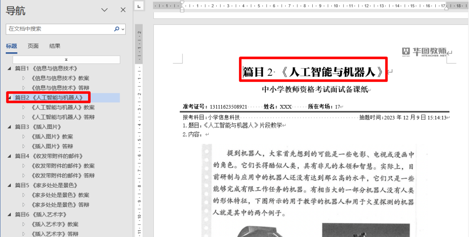The image size is (469, 237).
Task: Switch to the 页面 tab
Action: click(33, 46)
